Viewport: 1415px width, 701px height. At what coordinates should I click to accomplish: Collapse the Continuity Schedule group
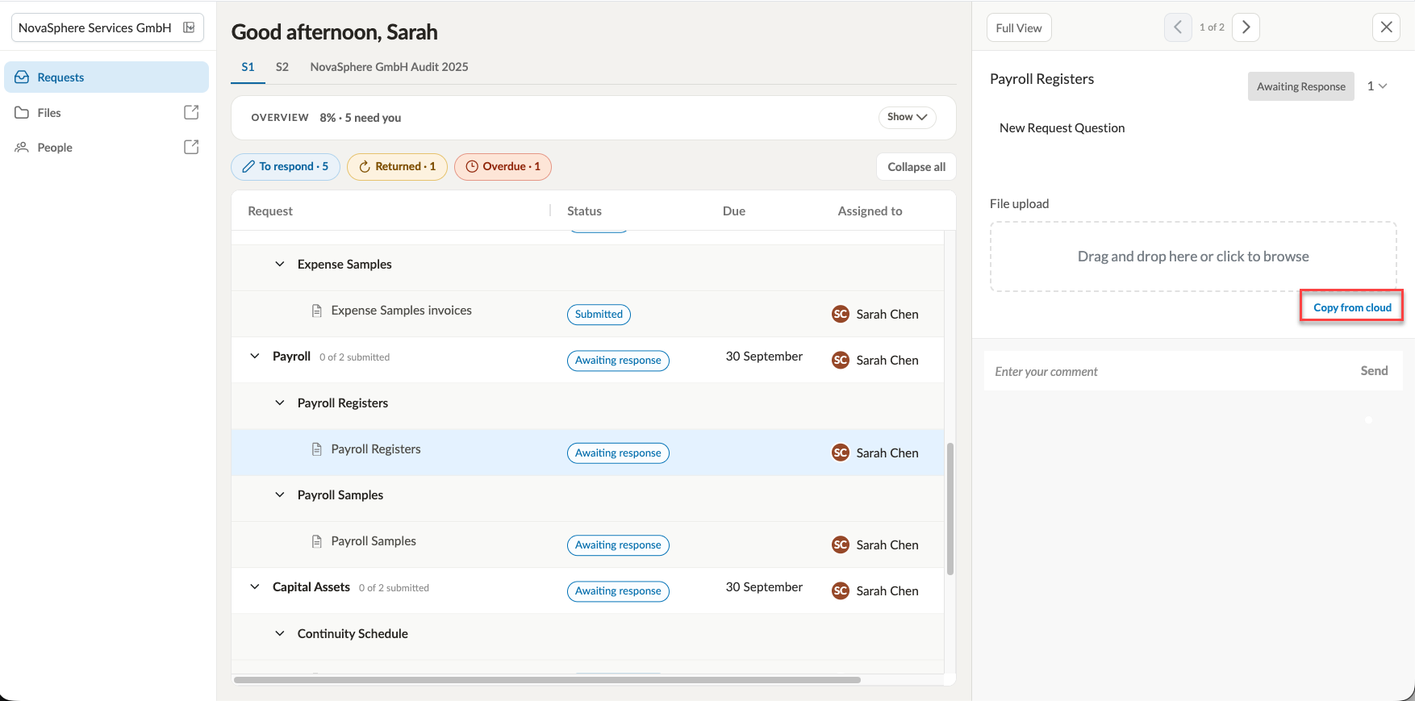(280, 634)
